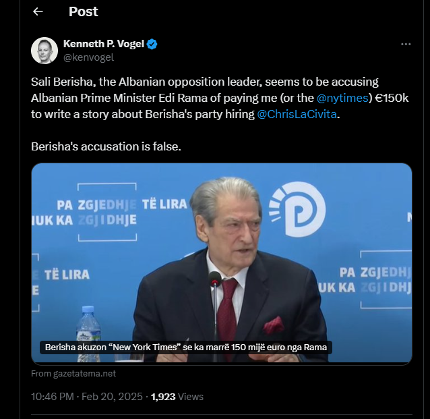
Task: Click the line "Berisha's accusation is false."
Action: tap(106, 146)
